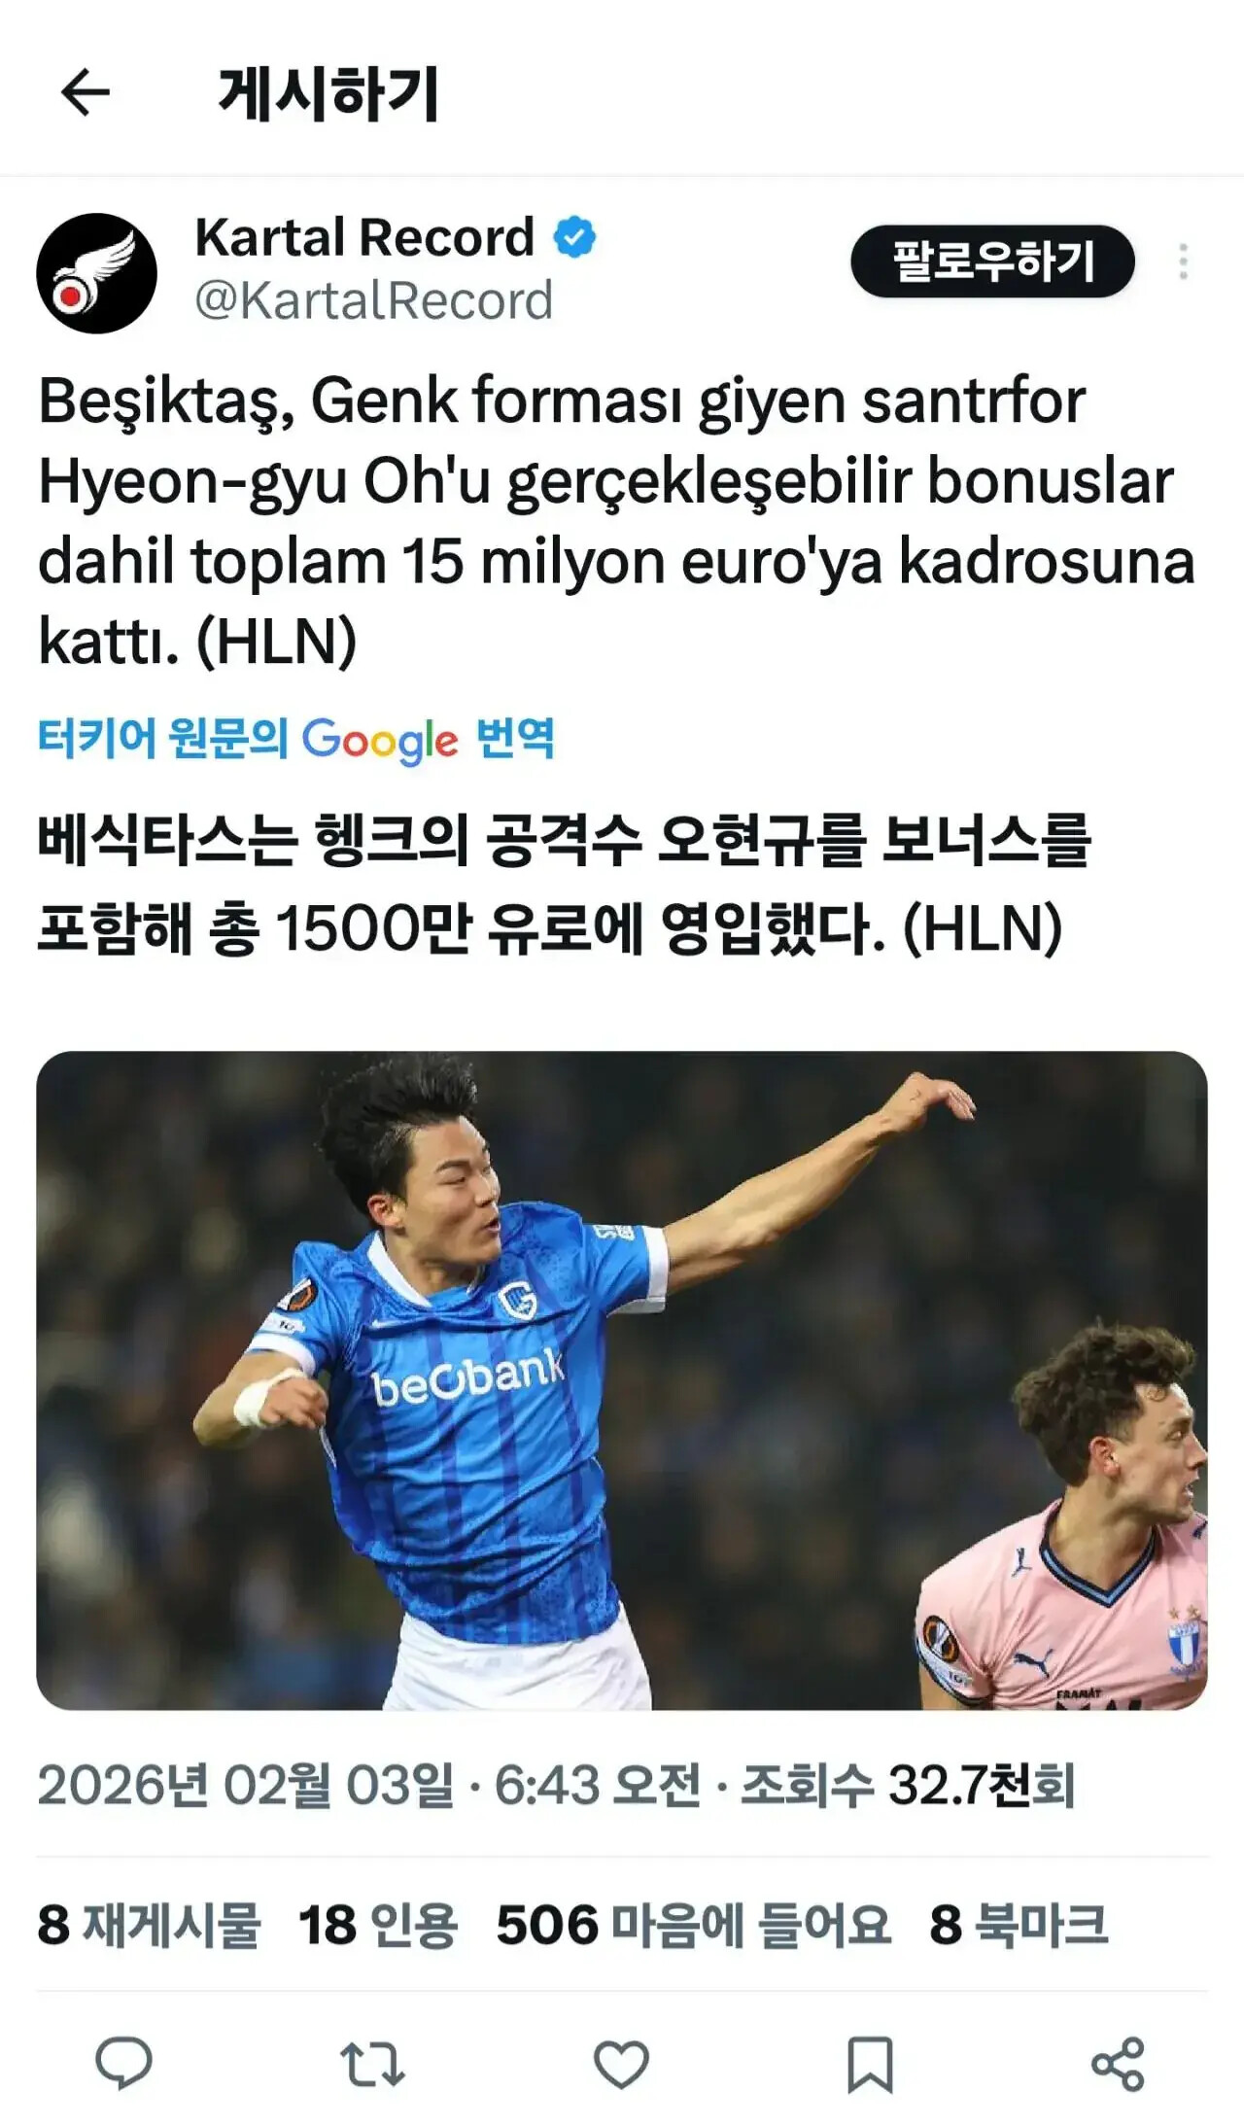This screenshot has width=1244, height=2126.
Task: Open Kartal Record profile avatar
Action: [x=96, y=273]
